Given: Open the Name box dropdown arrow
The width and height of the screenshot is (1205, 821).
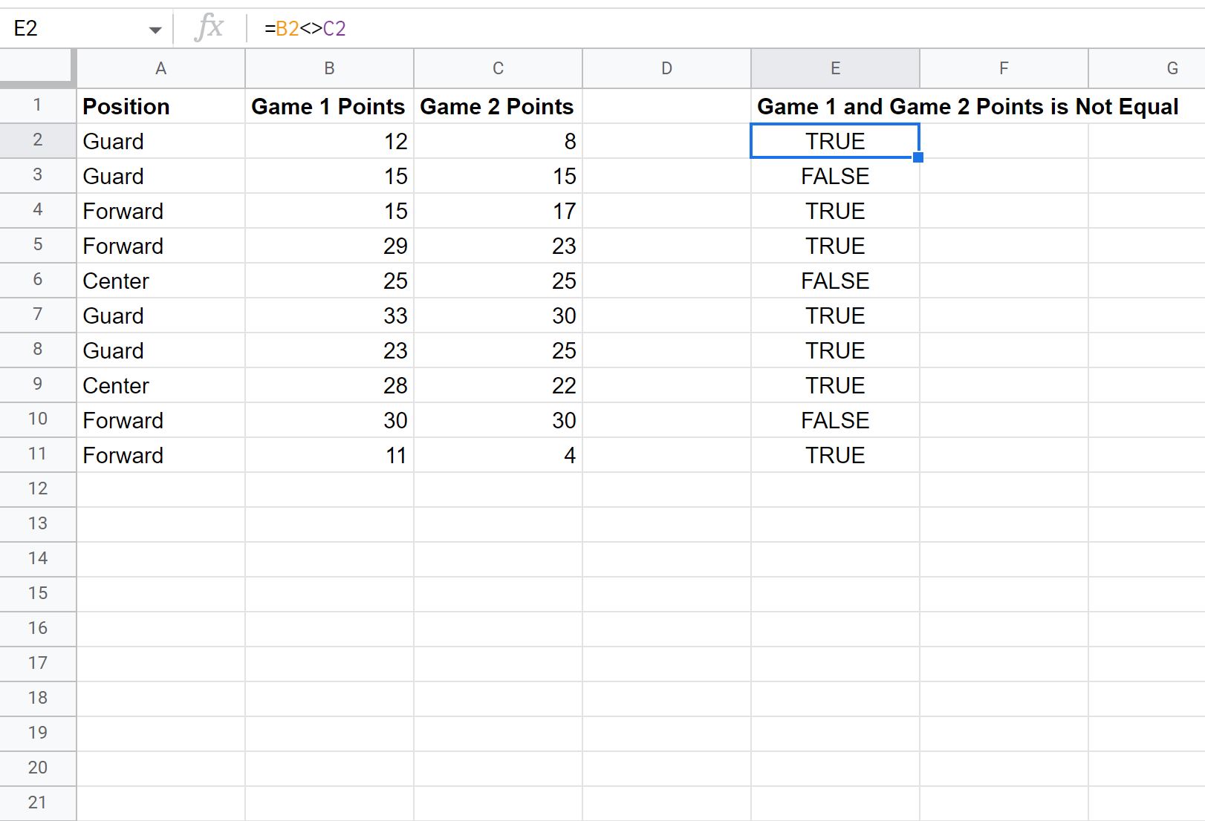Looking at the screenshot, I should 155,30.
